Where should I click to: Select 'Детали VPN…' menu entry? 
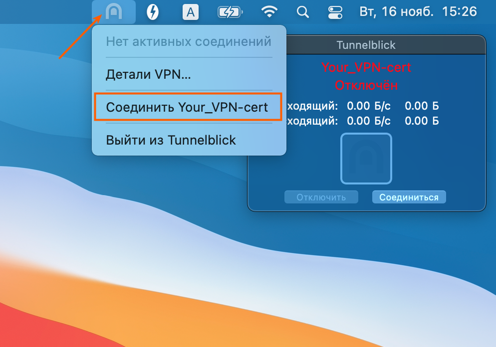[x=148, y=75]
